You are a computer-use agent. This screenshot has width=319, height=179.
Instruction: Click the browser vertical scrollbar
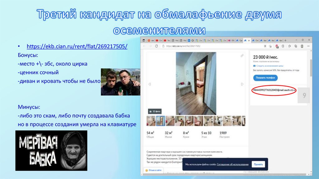point(311,68)
